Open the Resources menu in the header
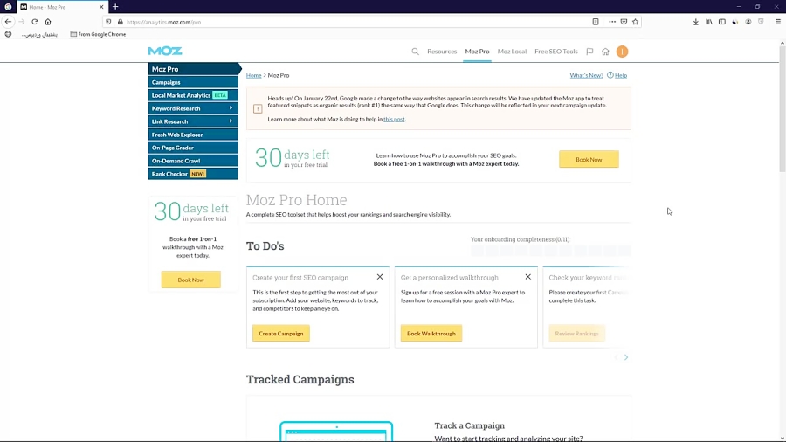The width and height of the screenshot is (786, 442). (x=442, y=52)
